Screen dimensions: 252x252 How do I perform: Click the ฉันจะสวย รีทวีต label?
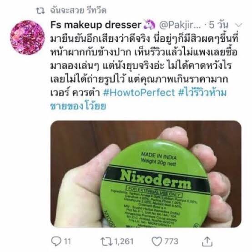[x=78, y=11]
